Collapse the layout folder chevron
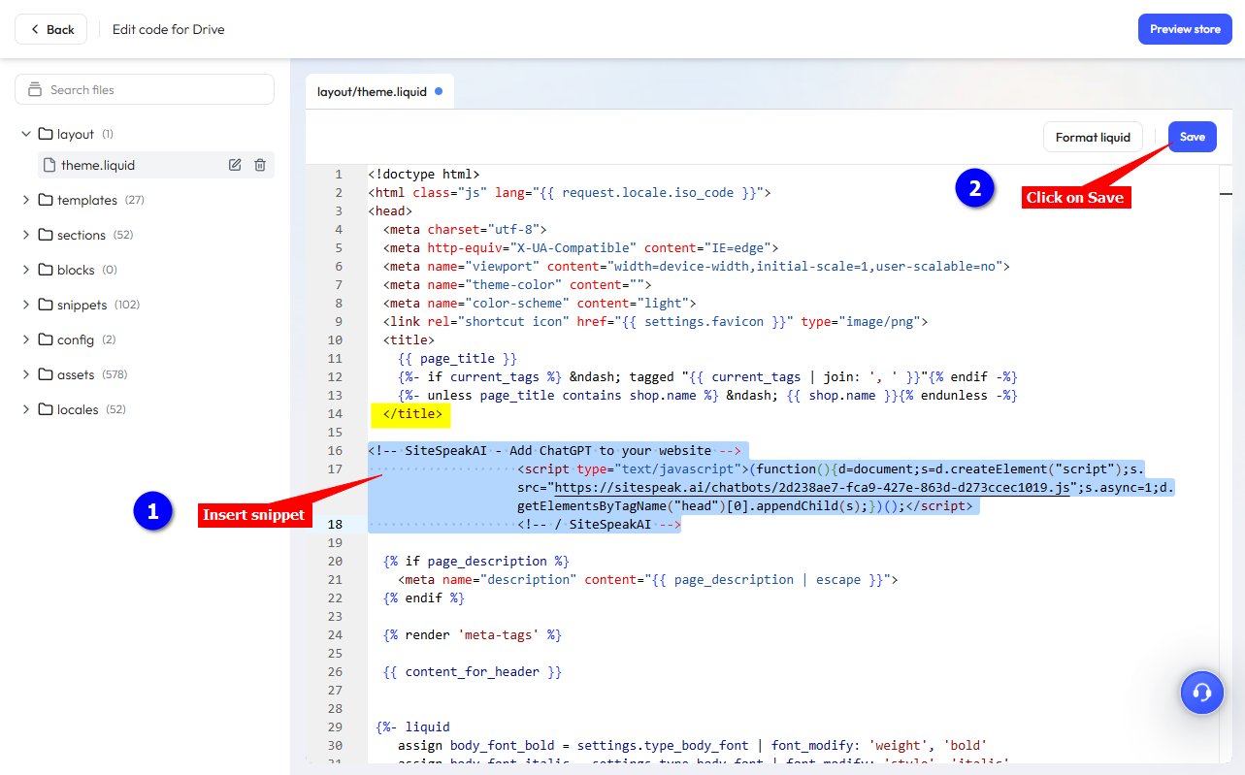Image resolution: width=1245 pixels, height=775 pixels. point(26,134)
